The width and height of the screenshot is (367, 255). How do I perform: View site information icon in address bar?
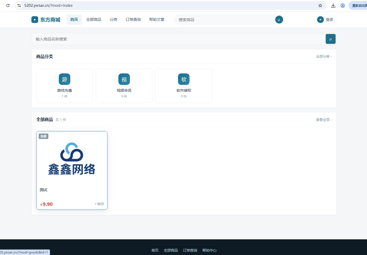pos(19,5)
